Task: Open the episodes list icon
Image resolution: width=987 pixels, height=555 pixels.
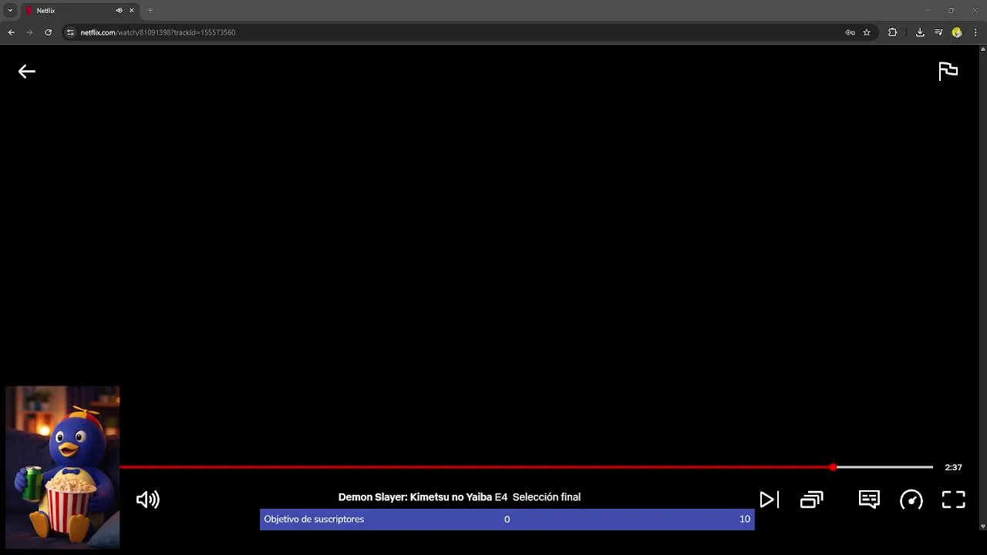Action: (x=812, y=499)
